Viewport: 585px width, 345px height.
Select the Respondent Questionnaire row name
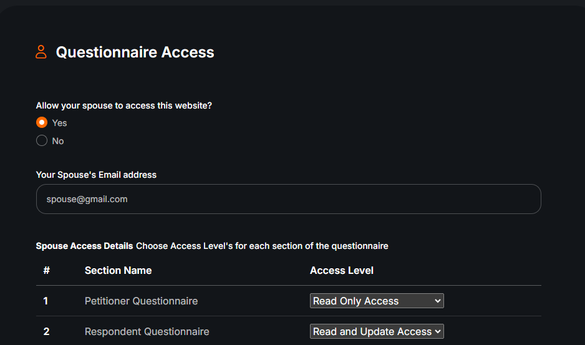[147, 331]
